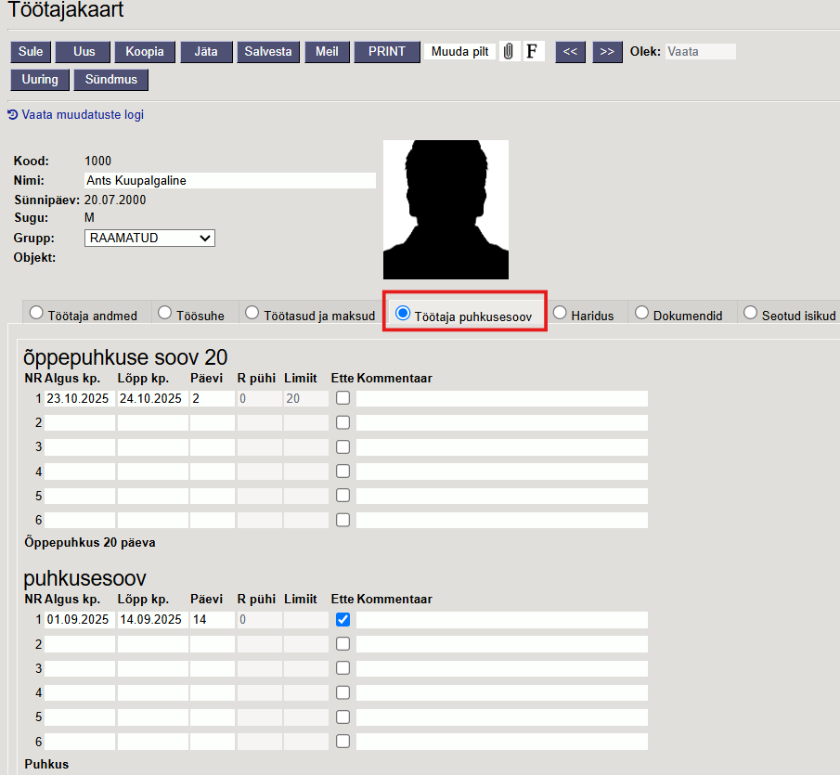Click the Muuda pilt button
840x775 pixels.
click(460, 52)
